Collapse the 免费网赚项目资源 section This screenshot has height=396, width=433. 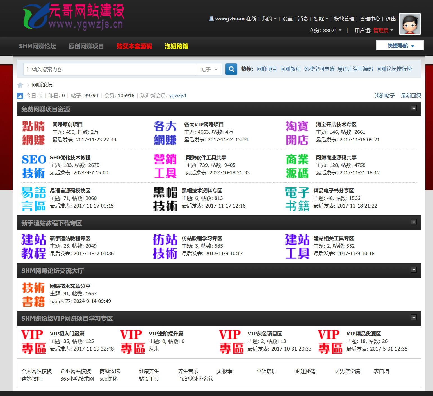click(413, 108)
